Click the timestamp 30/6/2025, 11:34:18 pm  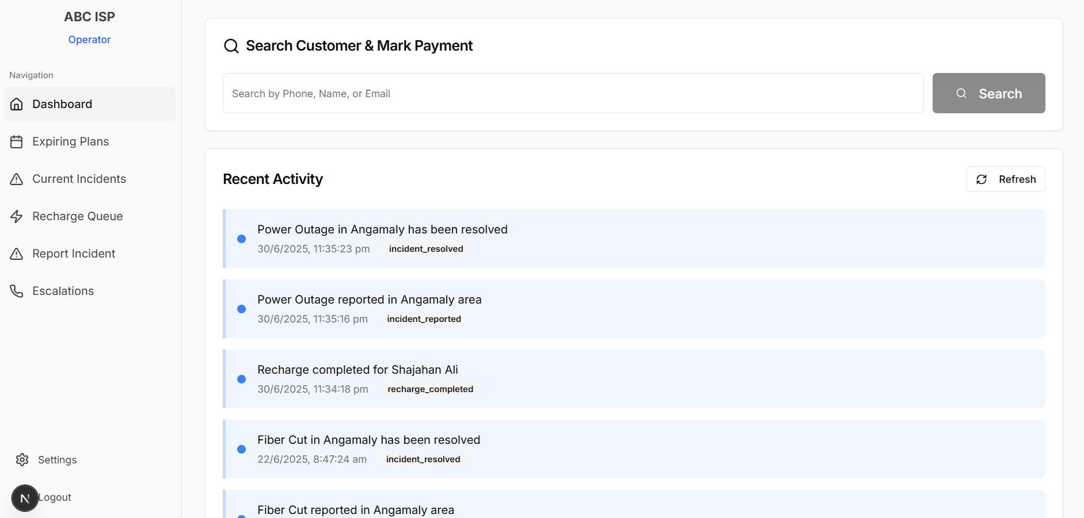(313, 389)
